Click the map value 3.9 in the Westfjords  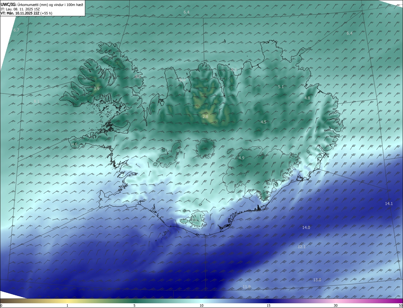[x=96, y=89]
